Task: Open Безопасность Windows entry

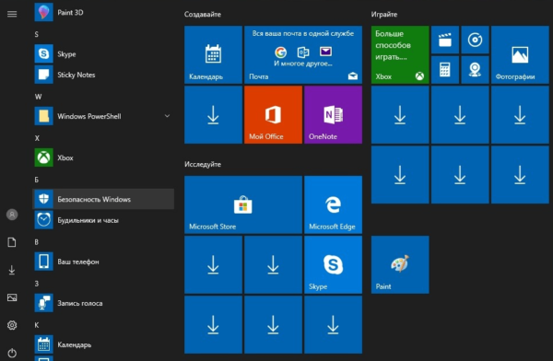Action: pos(103,199)
